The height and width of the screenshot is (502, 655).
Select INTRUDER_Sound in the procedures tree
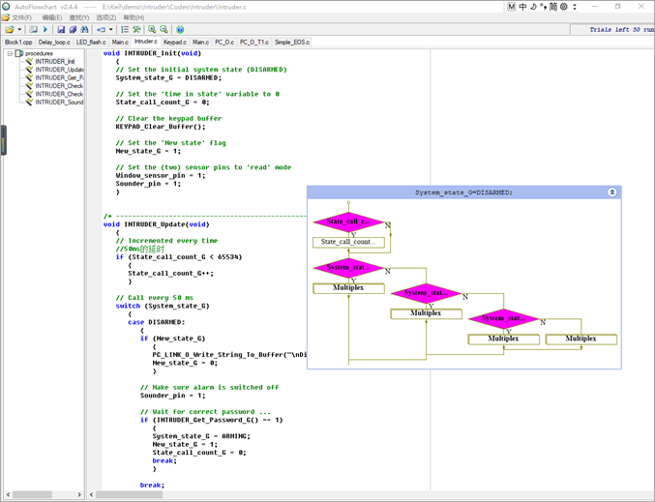point(59,102)
